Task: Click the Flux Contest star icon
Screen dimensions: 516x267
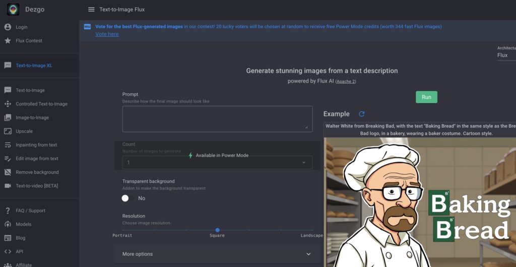Action: tap(8, 41)
